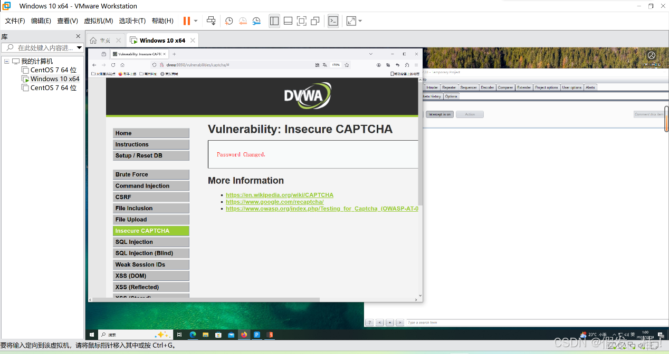Send Ctrl+Alt+Del to the virtual machine
This screenshot has height=354, width=669.
click(211, 21)
